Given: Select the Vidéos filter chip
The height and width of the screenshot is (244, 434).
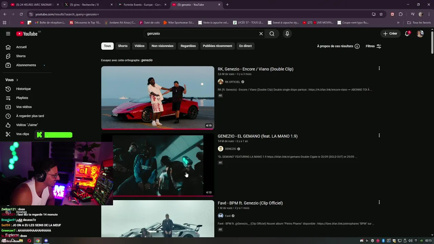Looking at the screenshot, I should [139, 46].
